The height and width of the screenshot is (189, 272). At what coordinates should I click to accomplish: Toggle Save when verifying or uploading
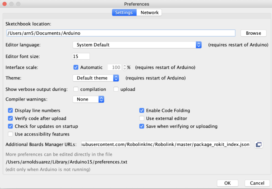pyautogui.click(x=142, y=126)
